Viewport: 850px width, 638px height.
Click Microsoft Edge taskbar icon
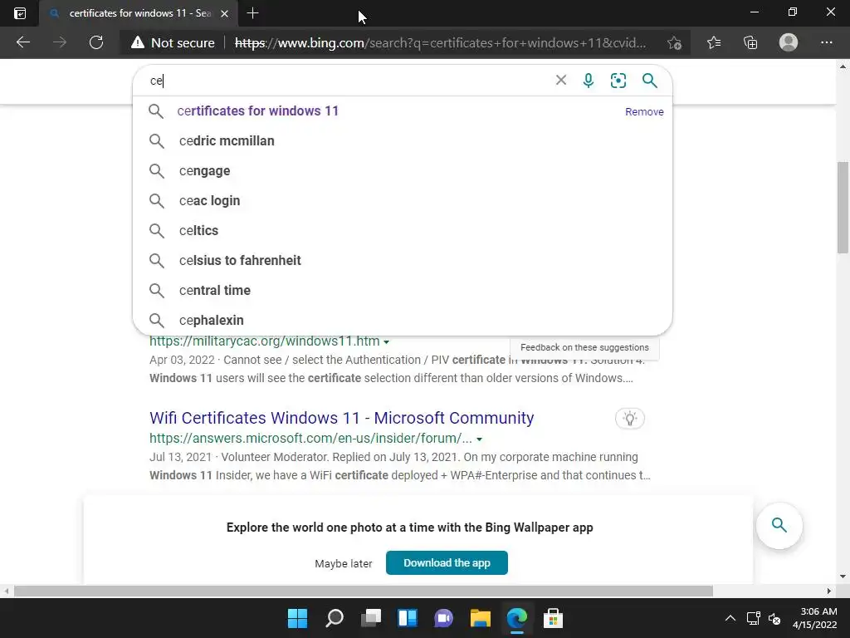click(x=516, y=618)
